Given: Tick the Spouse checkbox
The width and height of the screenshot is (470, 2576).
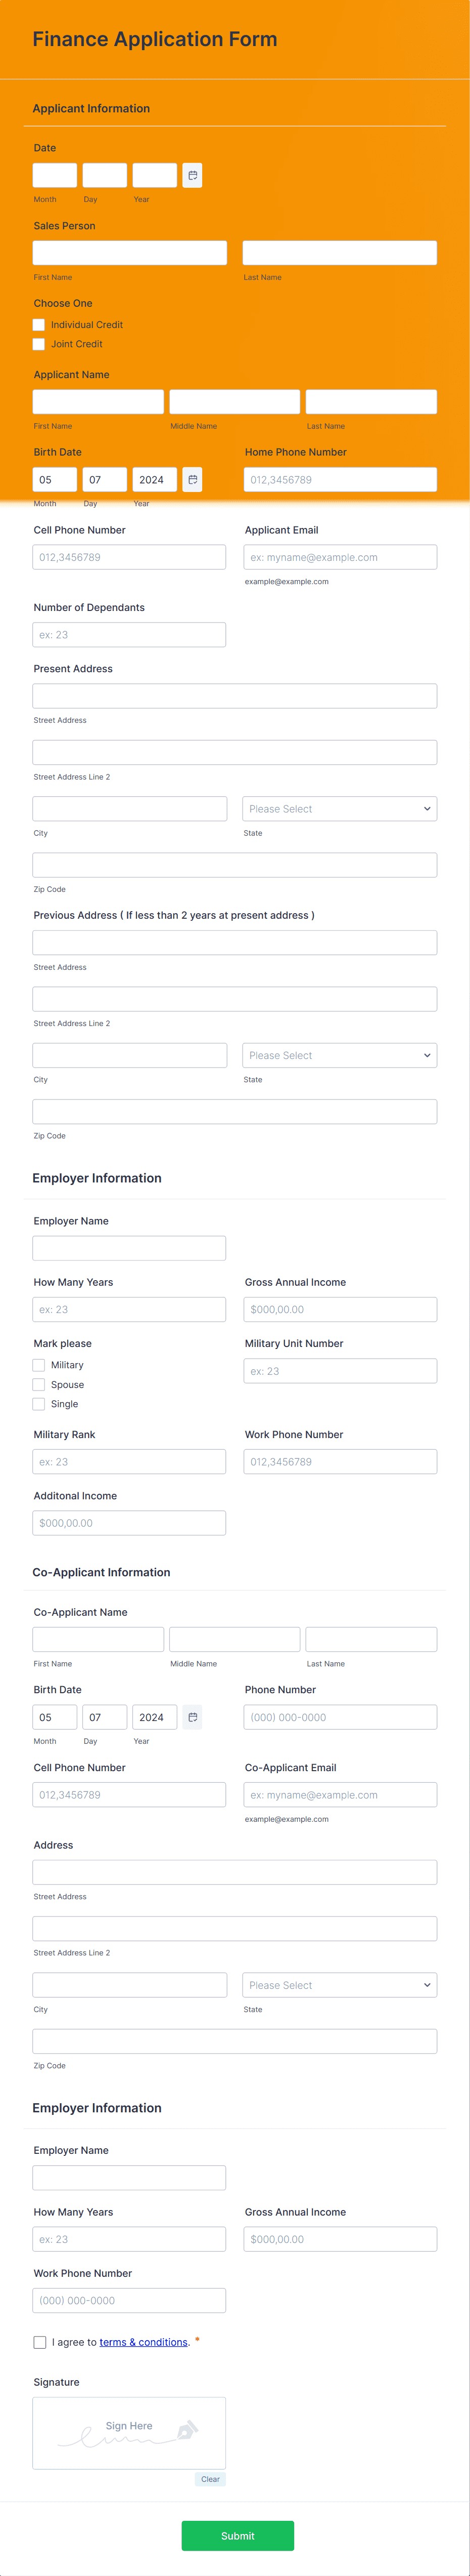Looking at the screenshot, I should (x=39, y=1385).
